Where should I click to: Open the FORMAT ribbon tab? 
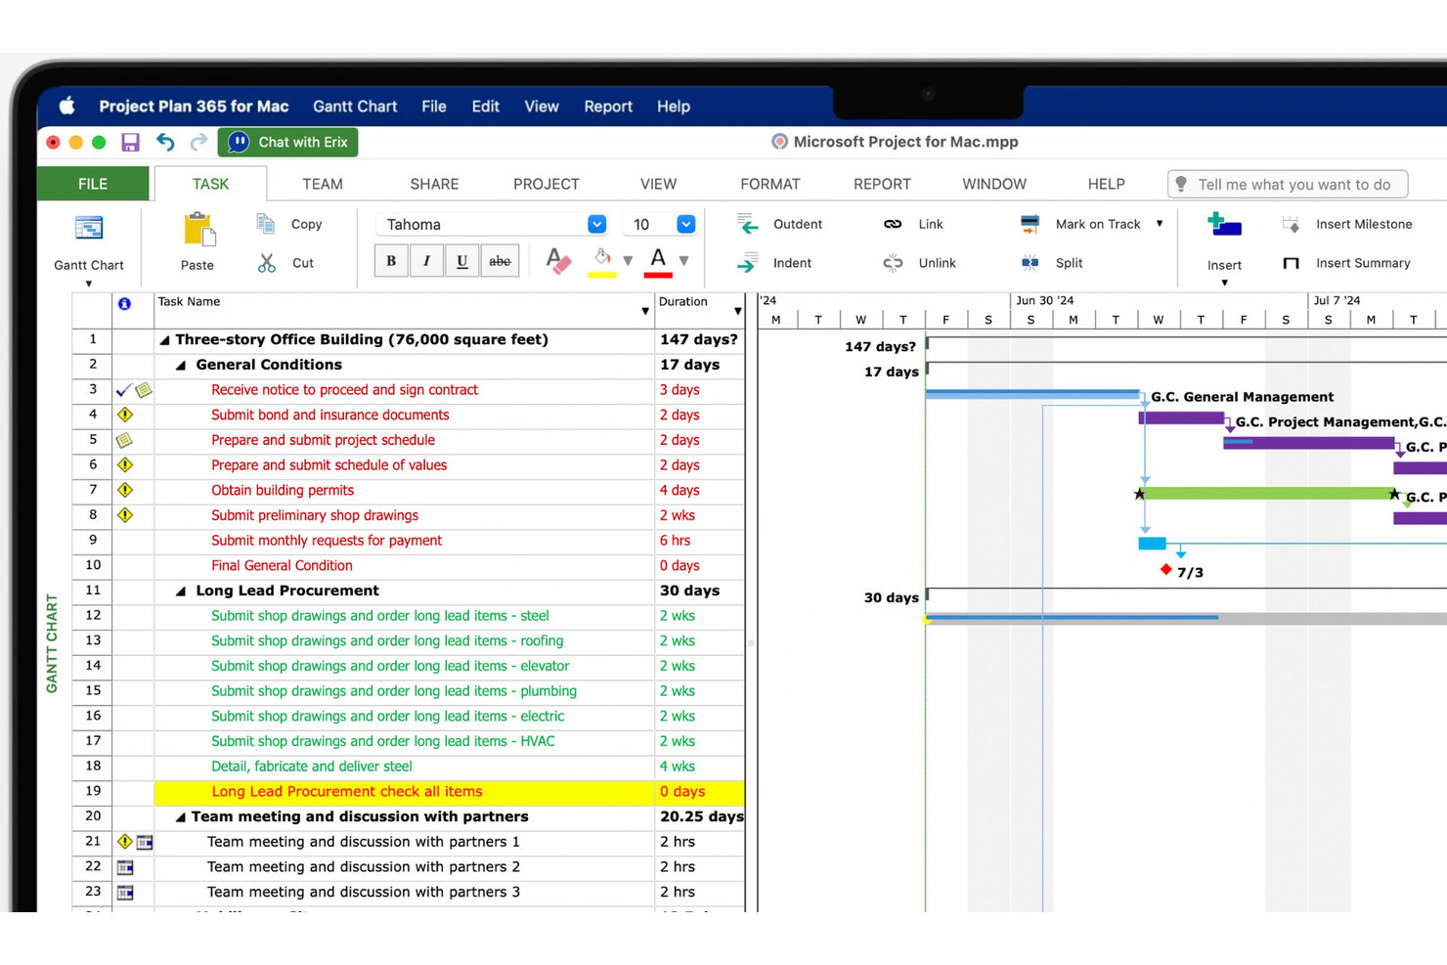(770, 184)
